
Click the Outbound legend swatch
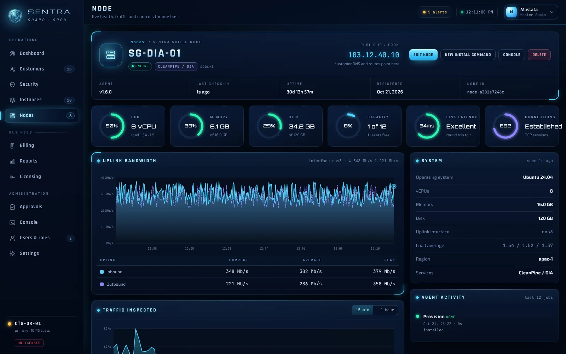point(102,284)
